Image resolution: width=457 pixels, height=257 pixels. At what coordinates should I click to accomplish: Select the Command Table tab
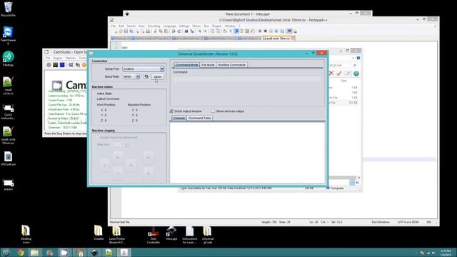tap(199, 118)
